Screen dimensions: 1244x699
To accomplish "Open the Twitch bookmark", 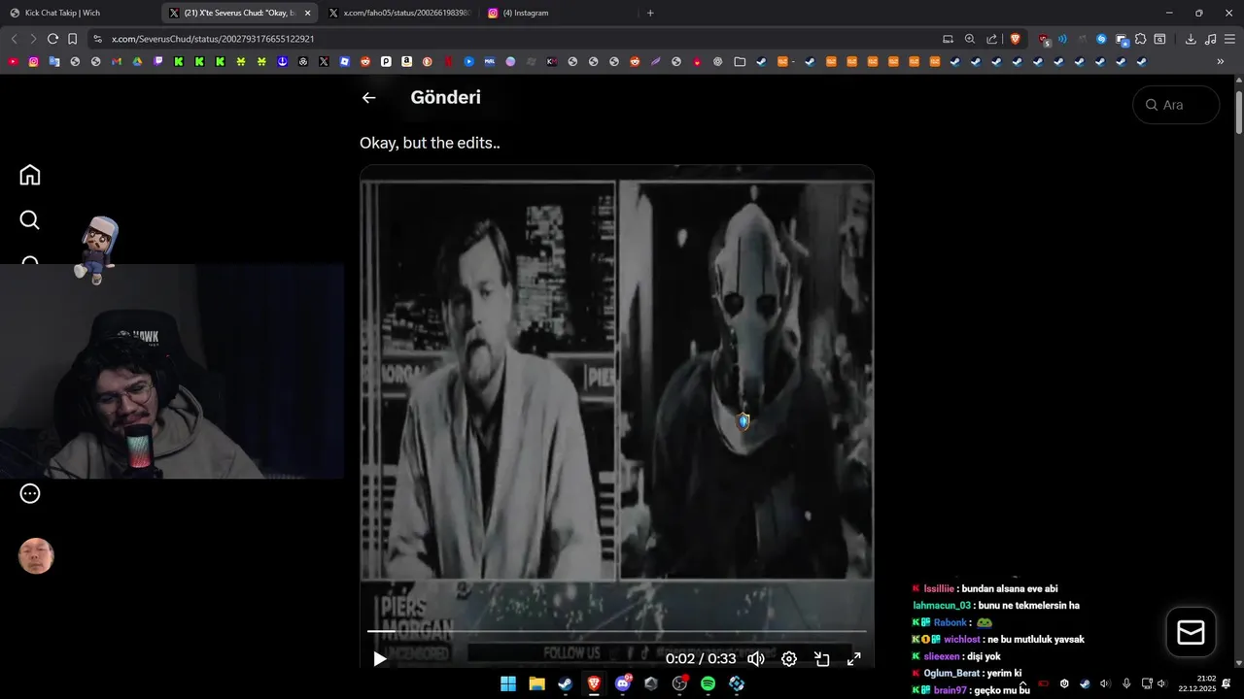I will point(158,61).
